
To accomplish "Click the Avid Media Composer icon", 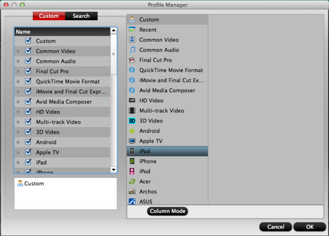I will pyautogui.click(x=132, y=90).
